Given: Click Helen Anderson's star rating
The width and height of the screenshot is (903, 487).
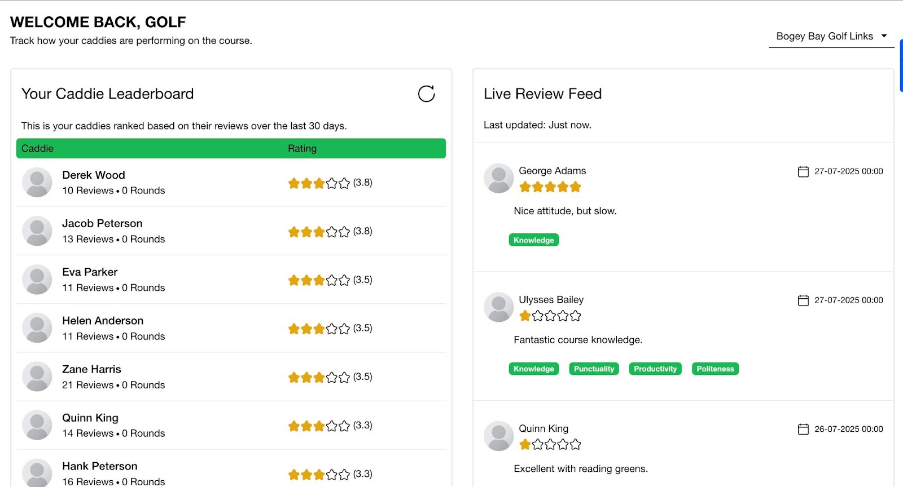Looking at the screenshot, I should coord(319,329).
